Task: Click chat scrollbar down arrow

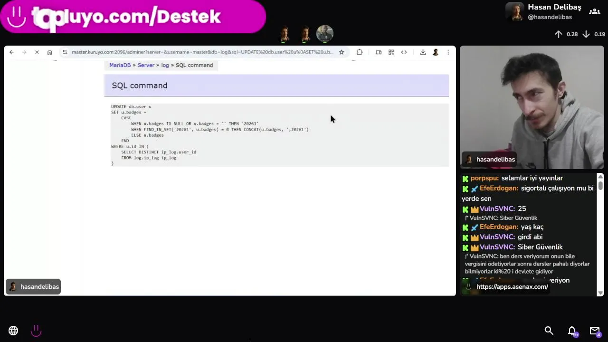Action: coord(600,293)
